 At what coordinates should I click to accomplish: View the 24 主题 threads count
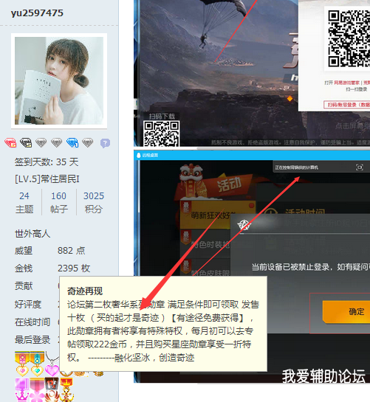(x=24, y=203)
